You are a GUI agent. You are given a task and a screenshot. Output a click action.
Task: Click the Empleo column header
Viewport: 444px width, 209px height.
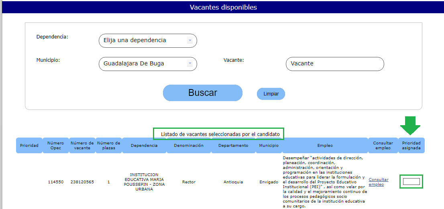(325, 146)
